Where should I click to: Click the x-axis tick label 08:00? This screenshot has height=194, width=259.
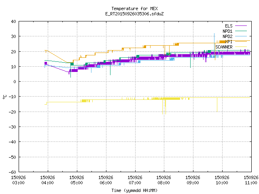[163, 183]
